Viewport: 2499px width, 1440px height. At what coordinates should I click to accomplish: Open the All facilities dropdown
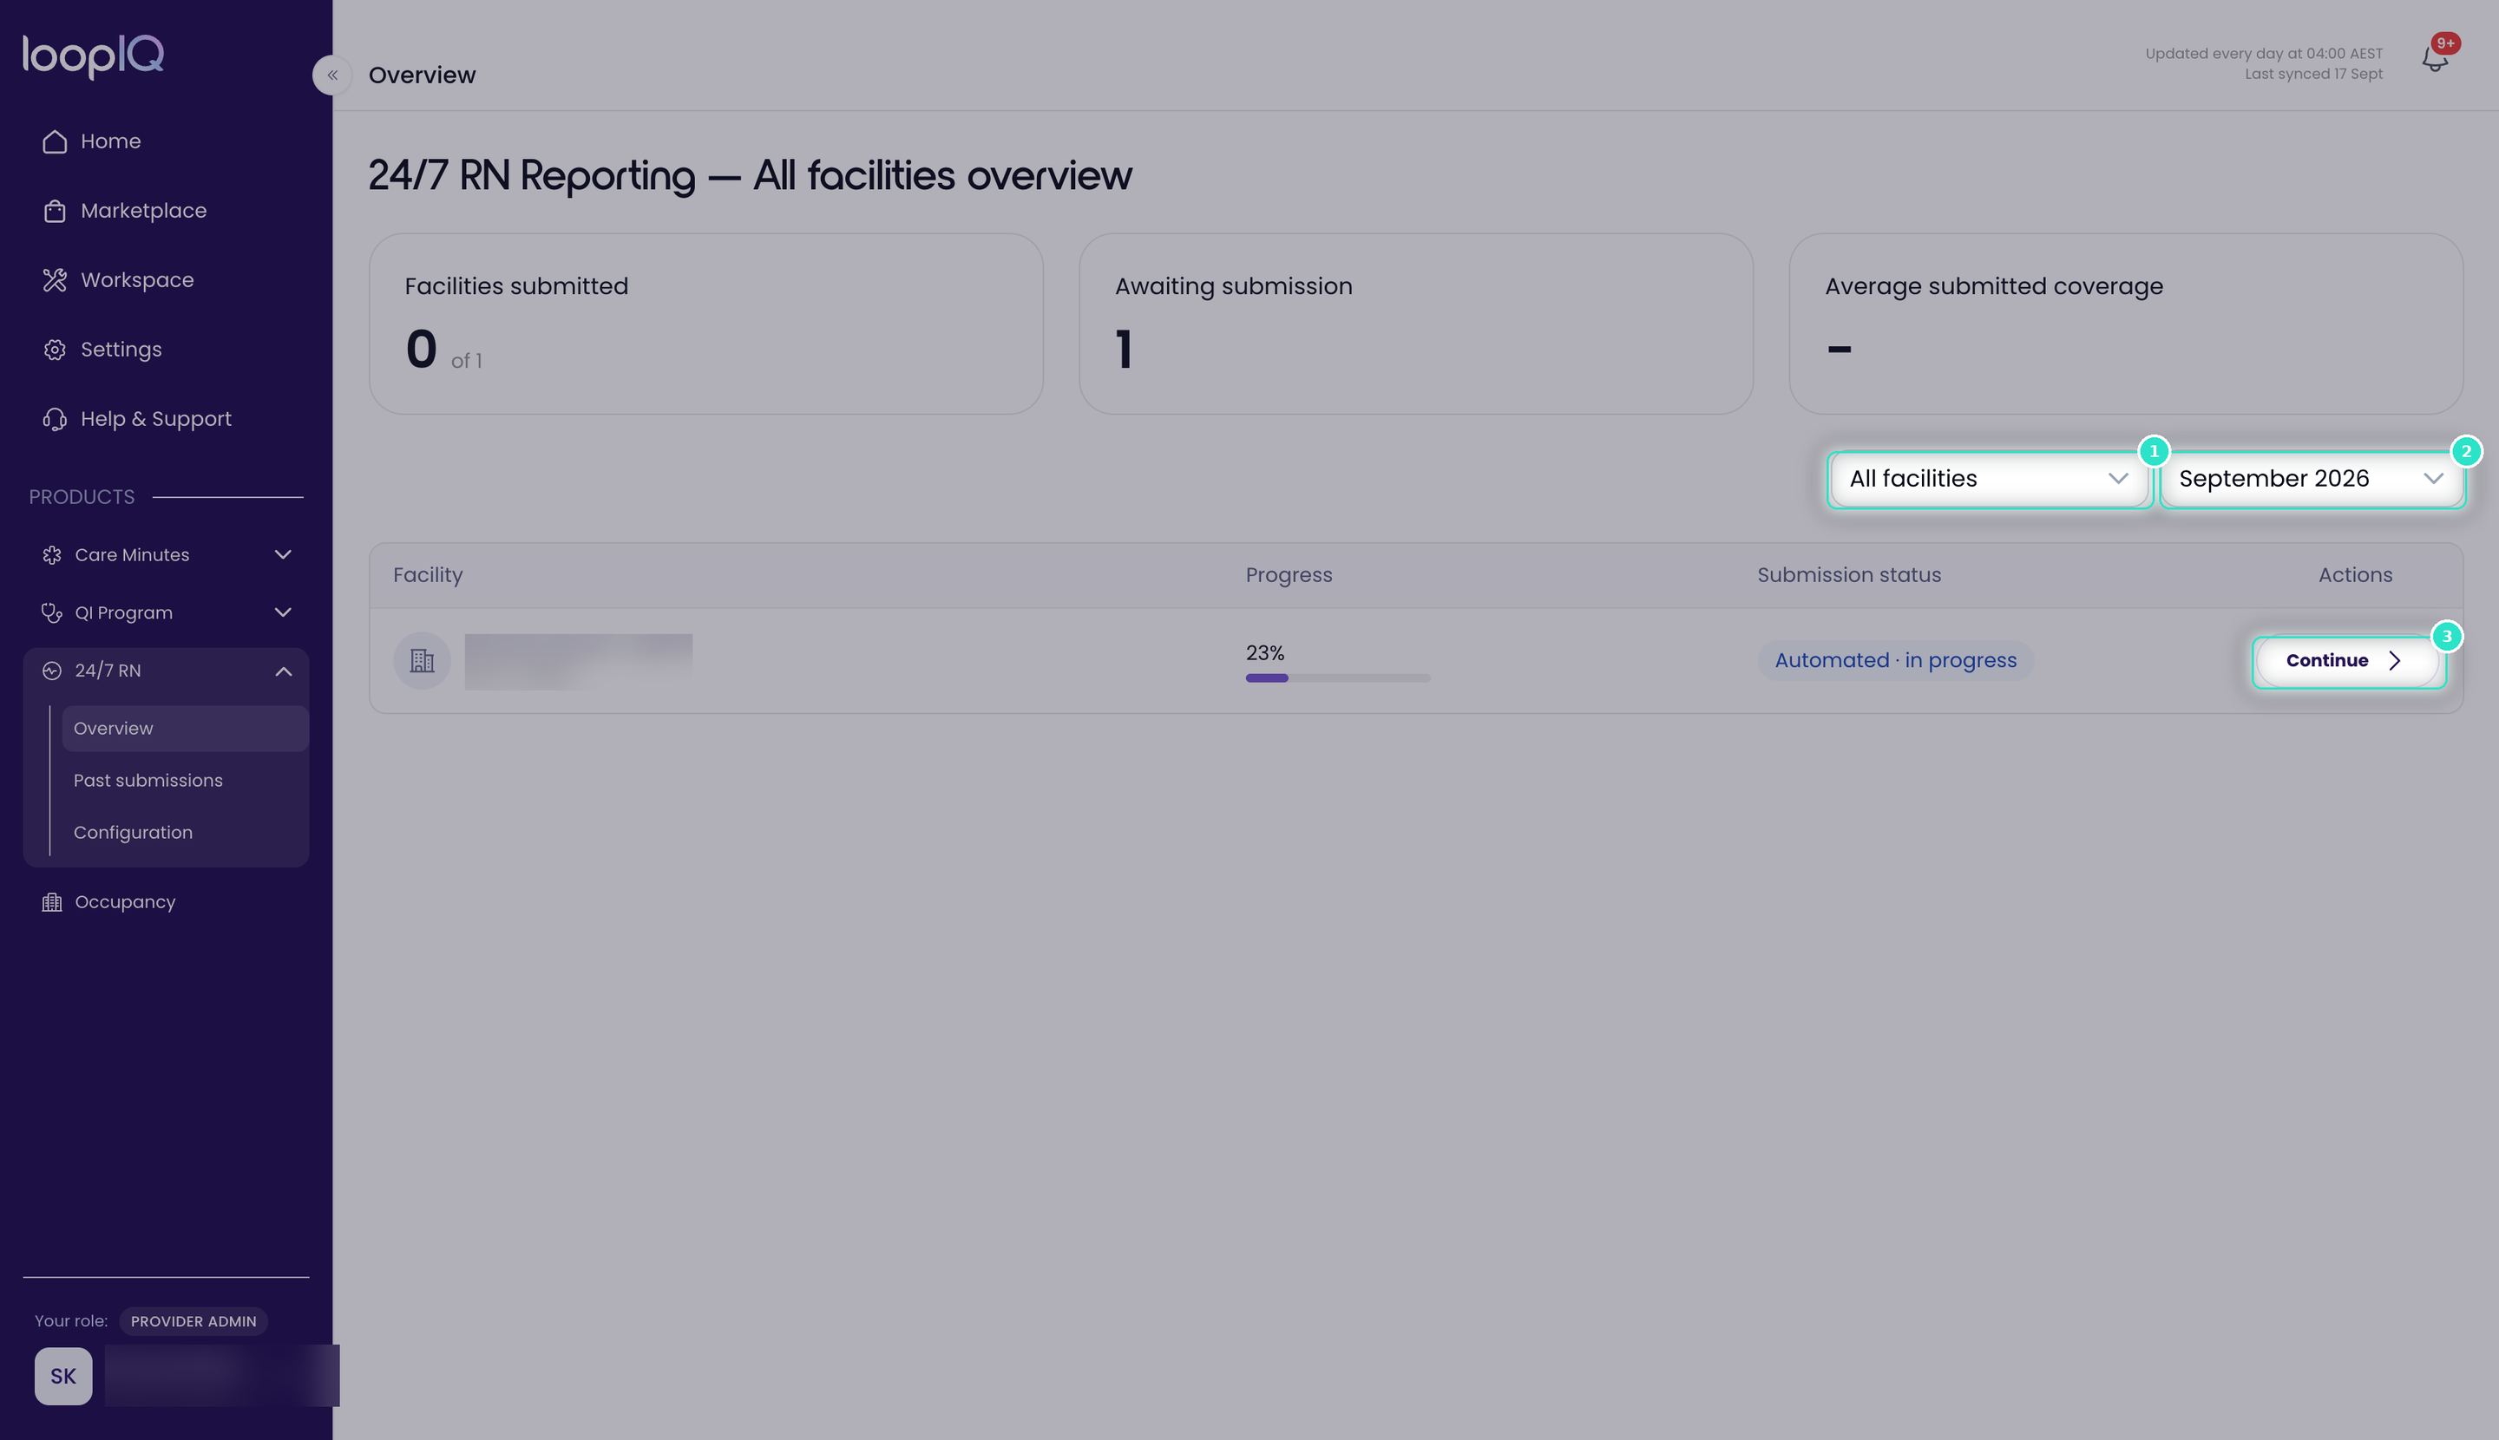click(x=1989, y=479)
